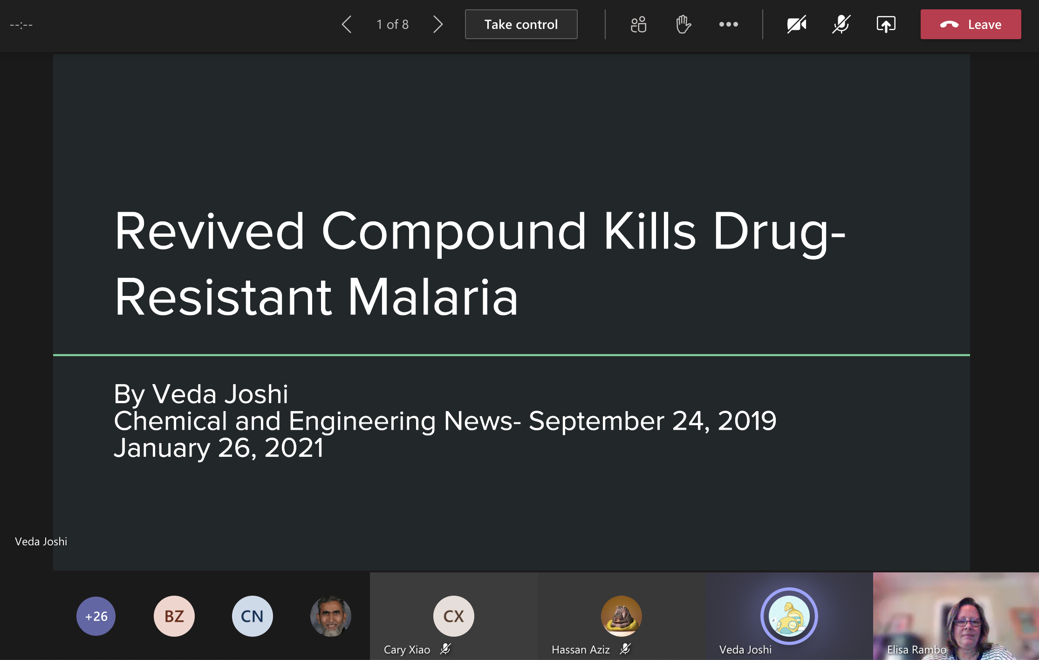Select the CN participant avatar
Image resolution: width=1039 pixels, height=660 pixels.
point(252,616)
